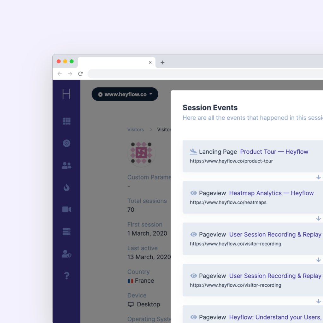Open the server stack icon in sidebar
The width and height of the screenshot is (323, 323).
coord(66,232)
